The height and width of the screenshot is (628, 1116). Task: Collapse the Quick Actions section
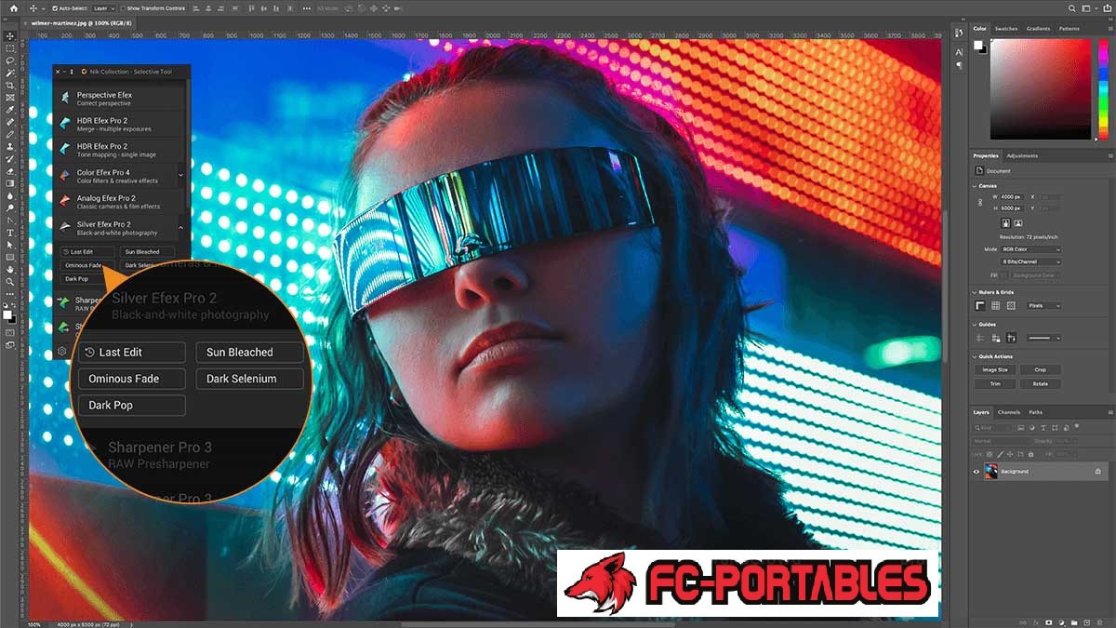[x=974, y=356]
